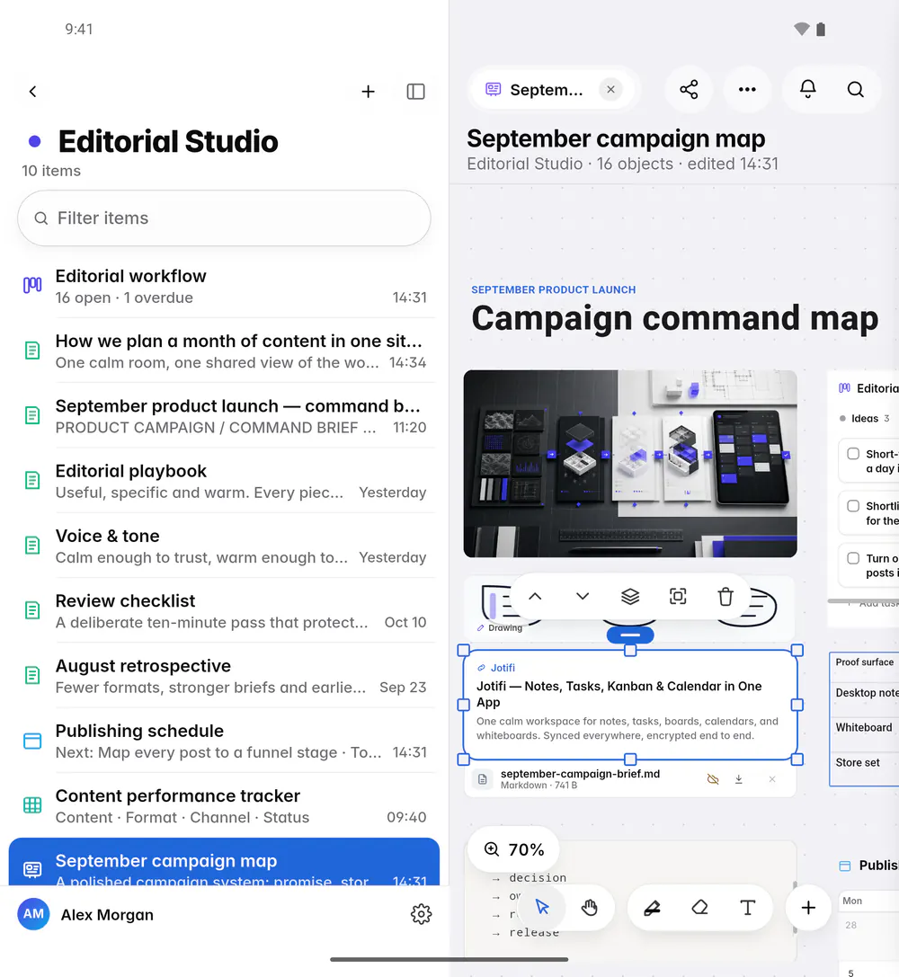899x977 pixels.
Task: Click the '10 items' count label
Action: [51, 171]
